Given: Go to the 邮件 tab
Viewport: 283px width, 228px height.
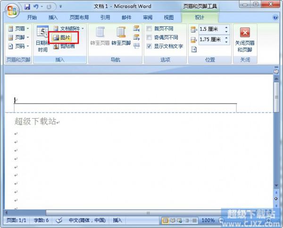Looking at the screenshot, I should [126, 17].
